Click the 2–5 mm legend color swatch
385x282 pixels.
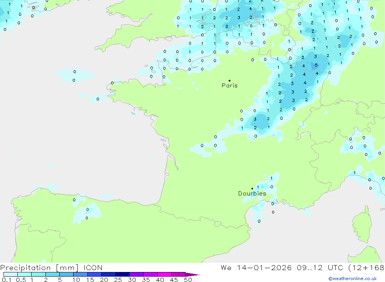click(x=52, y=274)
